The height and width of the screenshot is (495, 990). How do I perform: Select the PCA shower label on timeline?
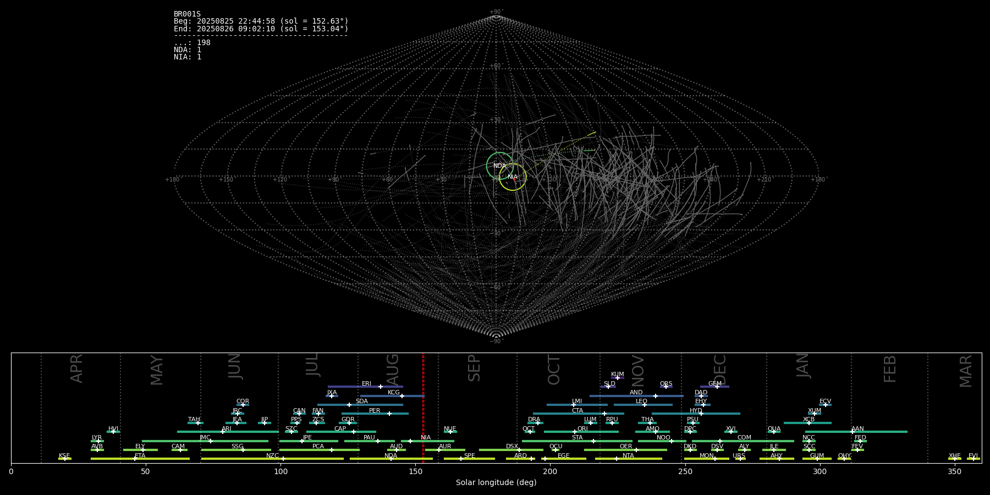(x=318, y=447)
